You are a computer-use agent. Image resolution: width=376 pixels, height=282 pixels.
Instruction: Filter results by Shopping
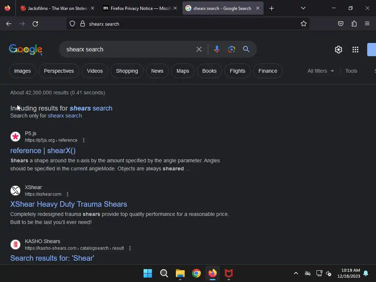[127, 71]
